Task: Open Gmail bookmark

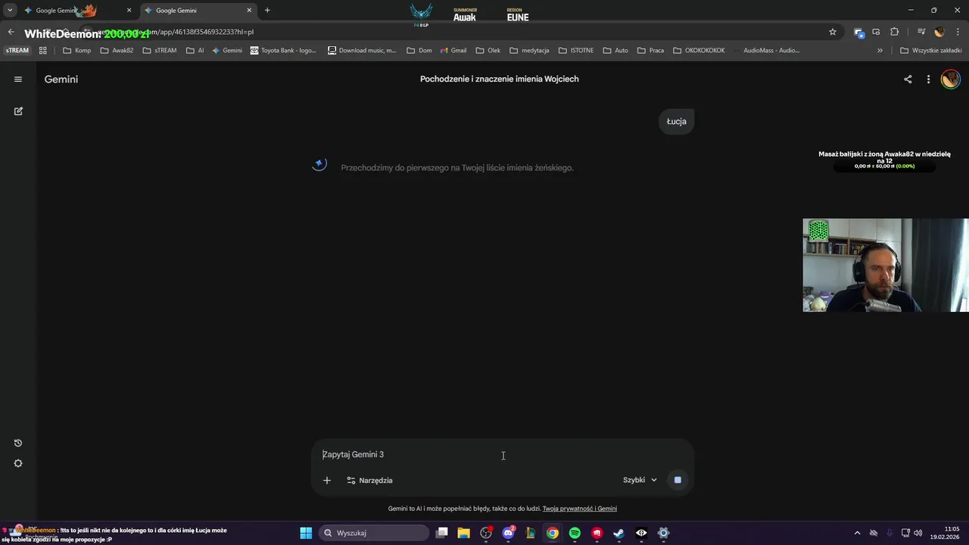Action: (x=453, y=51)
